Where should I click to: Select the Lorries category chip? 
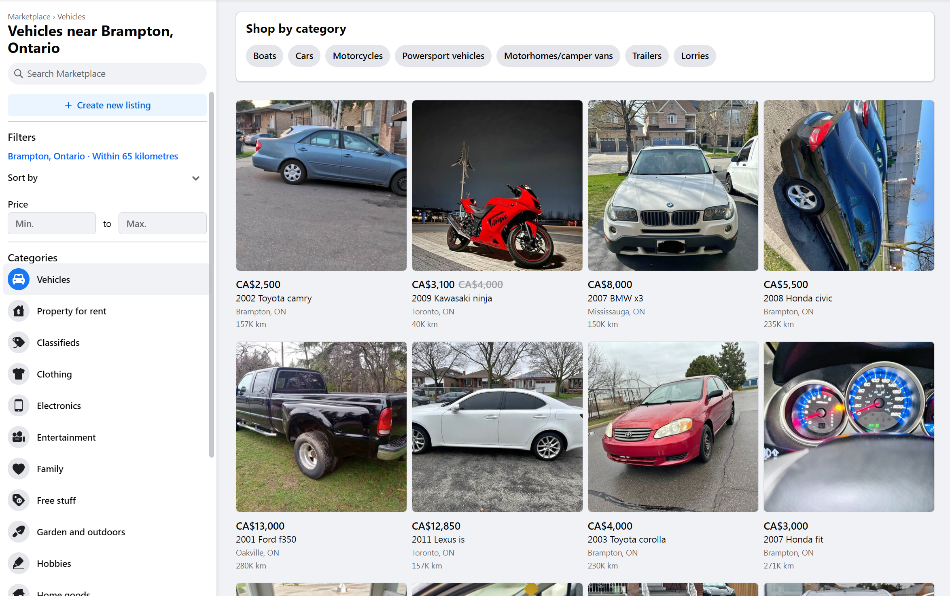point(695,56)
